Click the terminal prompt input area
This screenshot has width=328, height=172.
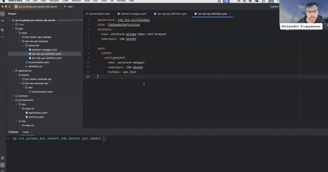[104, 138]
